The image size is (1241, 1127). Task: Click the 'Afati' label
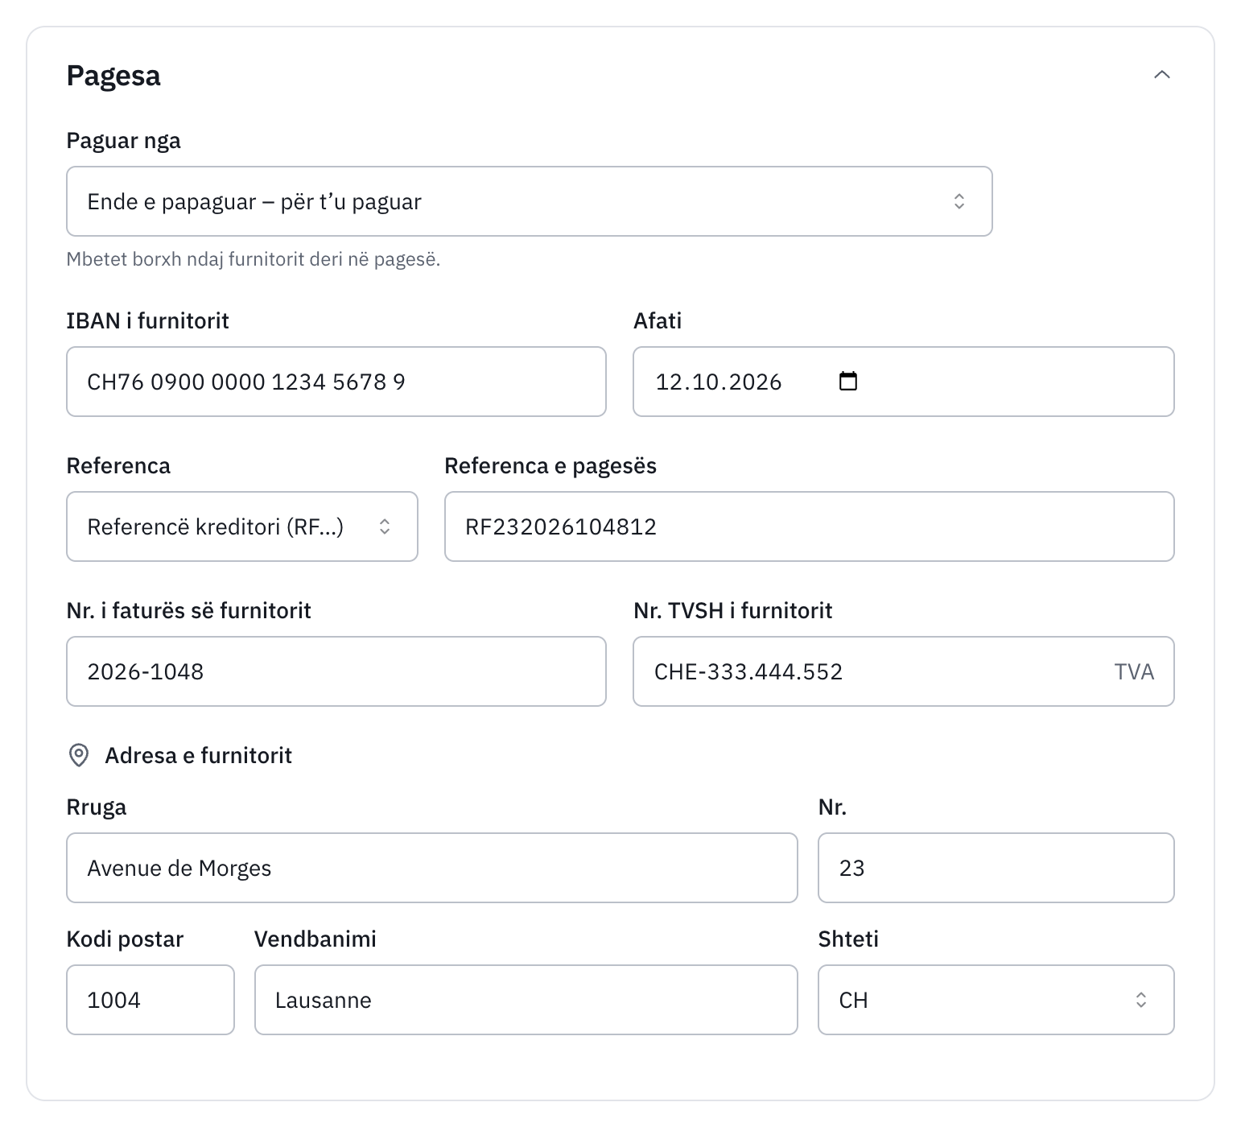[658, 320]
